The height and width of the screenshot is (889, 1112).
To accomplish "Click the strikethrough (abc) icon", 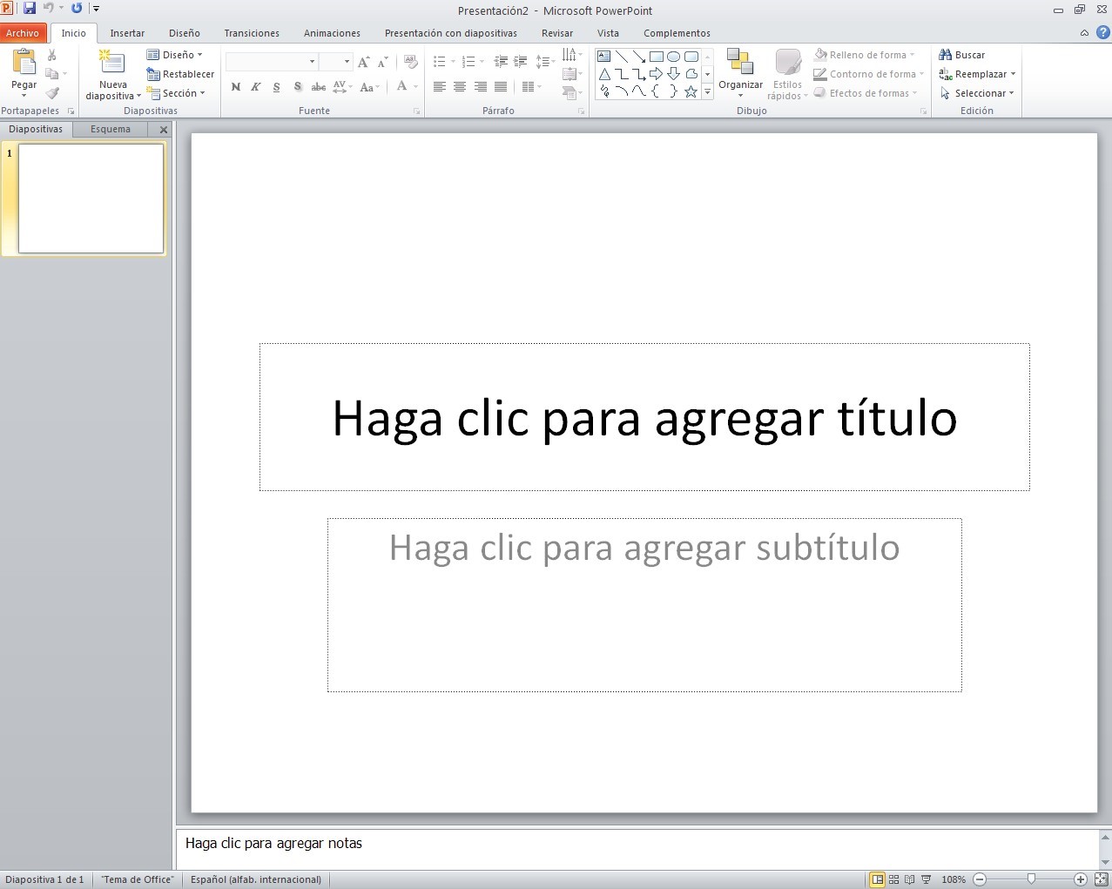I will (319, 87).
